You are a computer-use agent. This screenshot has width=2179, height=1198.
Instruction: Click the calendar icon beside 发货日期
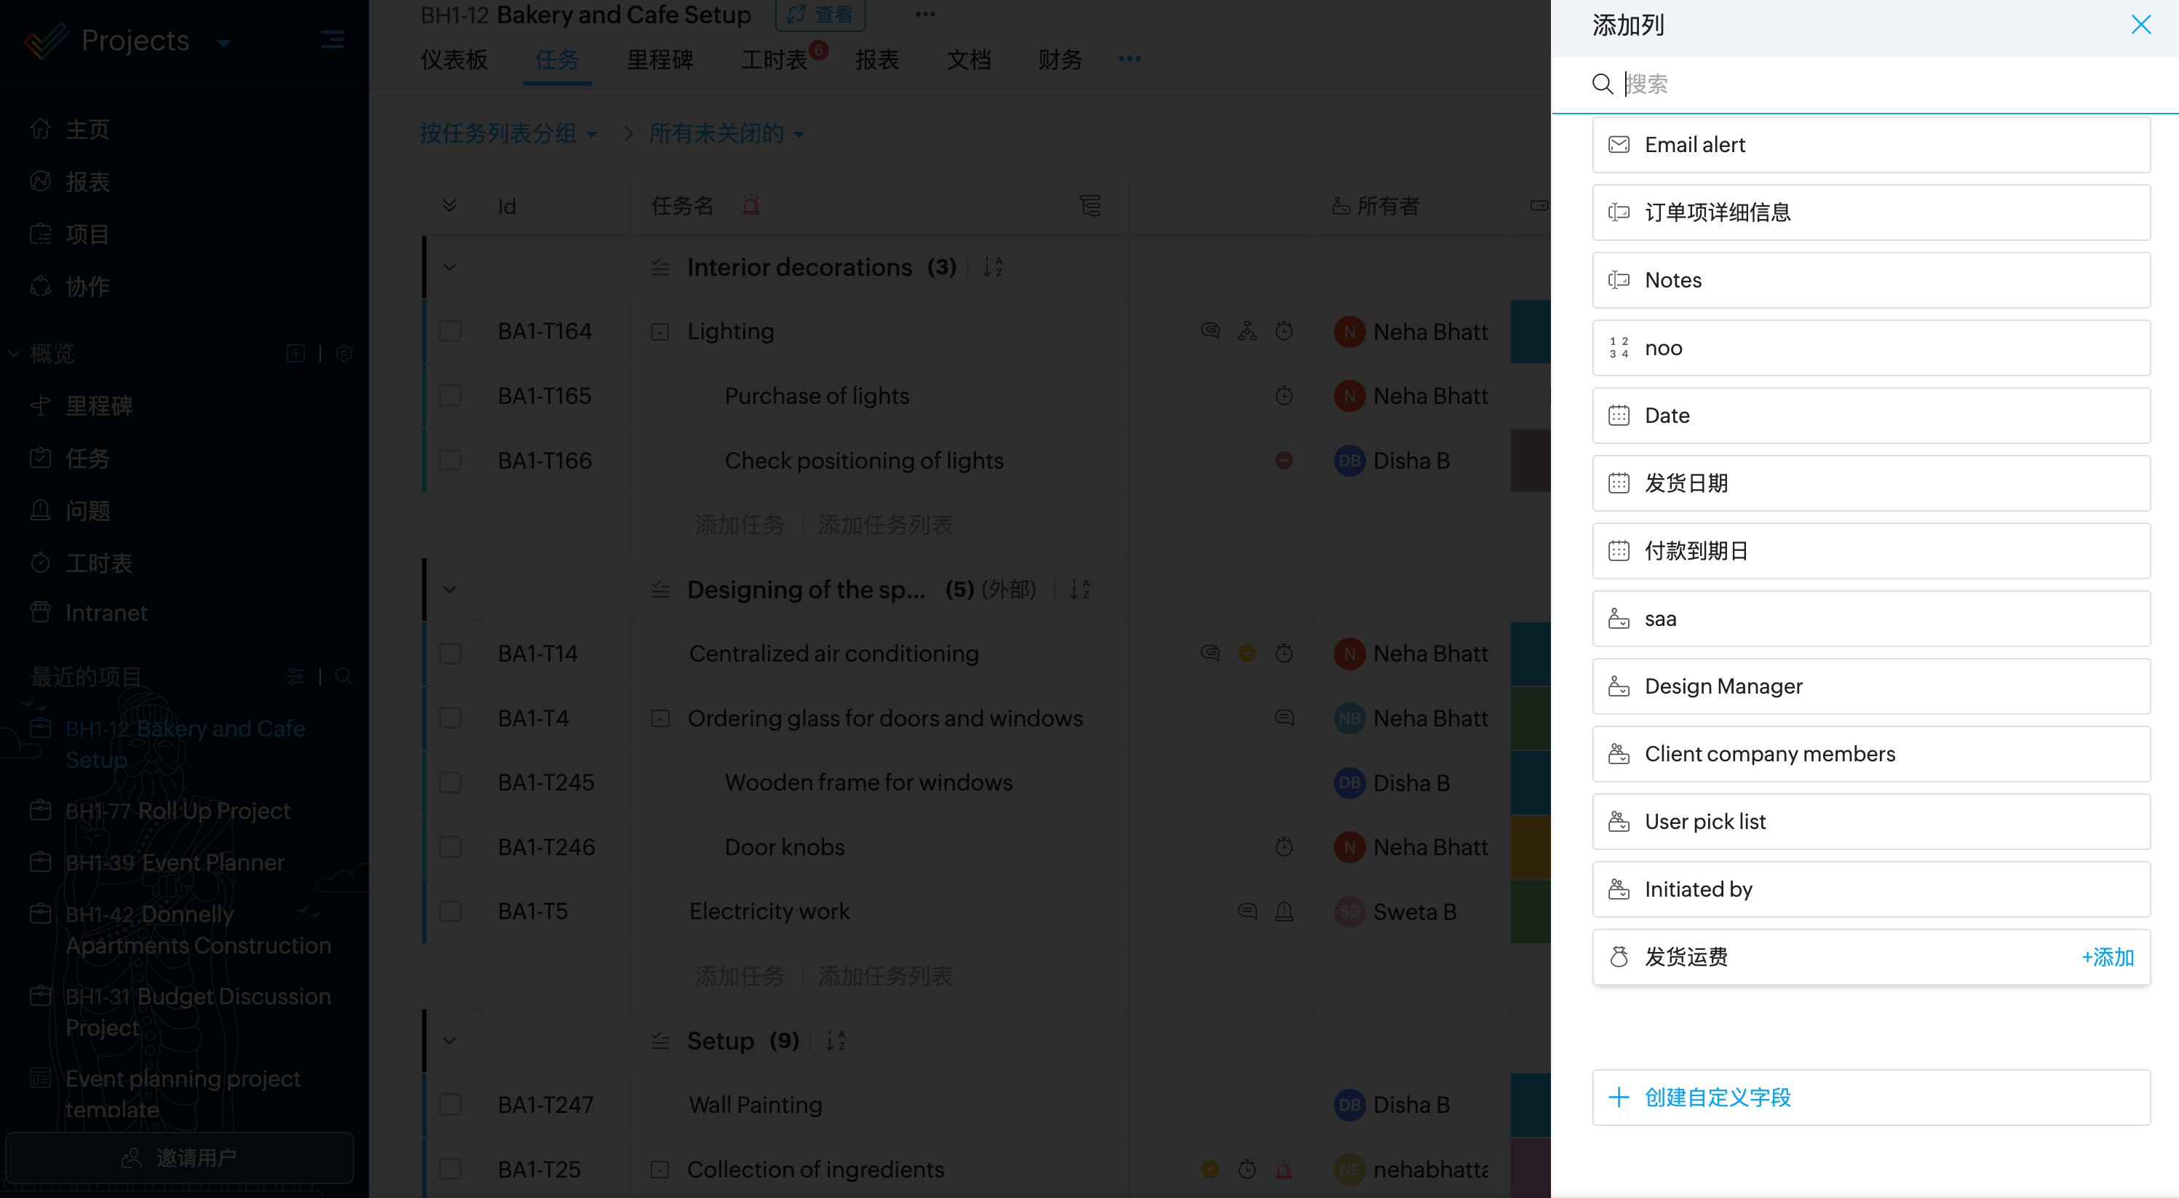1618,483
